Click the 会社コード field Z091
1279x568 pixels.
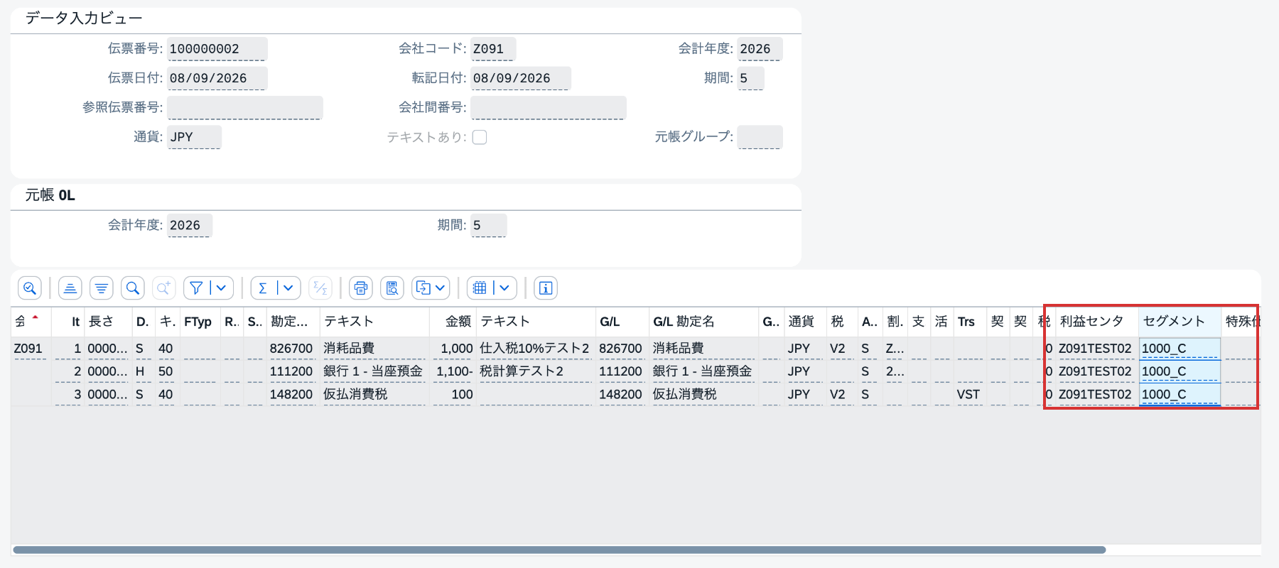493,49
